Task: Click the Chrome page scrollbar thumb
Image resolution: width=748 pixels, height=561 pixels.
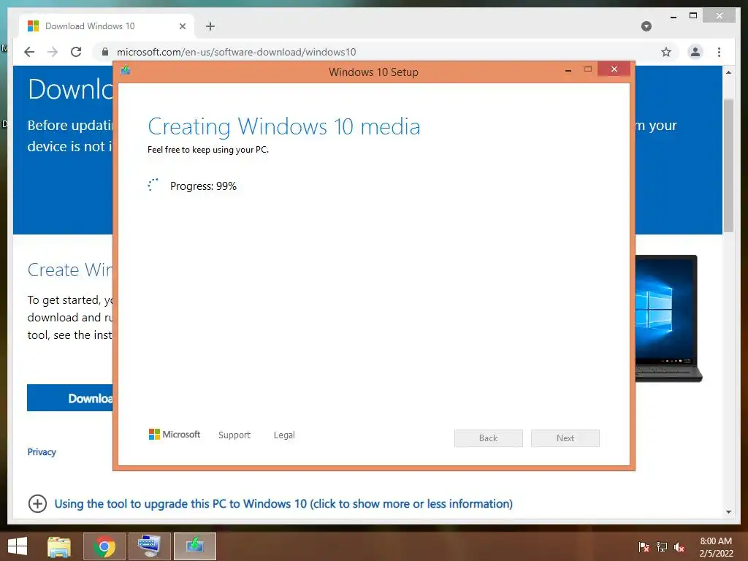Action: pos(728,166)
